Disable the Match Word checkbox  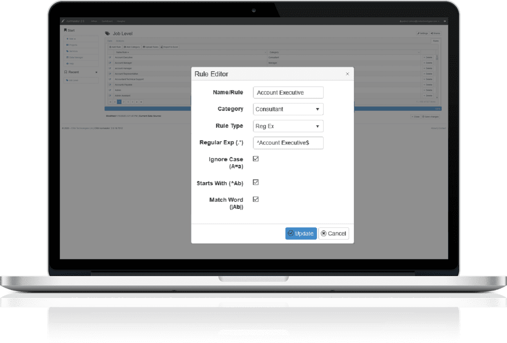tap(255, 199)
